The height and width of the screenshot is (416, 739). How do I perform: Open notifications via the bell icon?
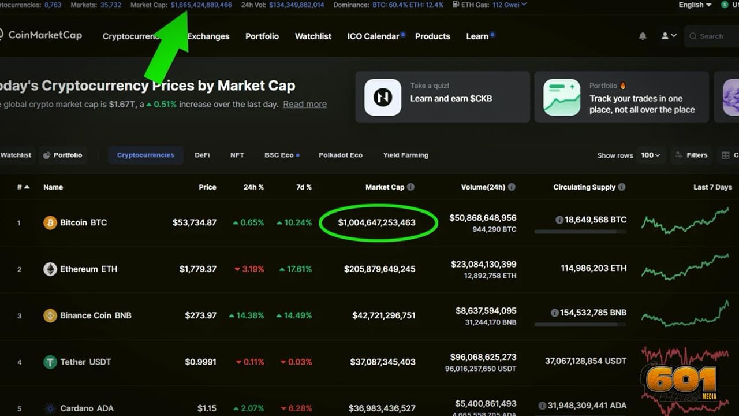(643, 35)
